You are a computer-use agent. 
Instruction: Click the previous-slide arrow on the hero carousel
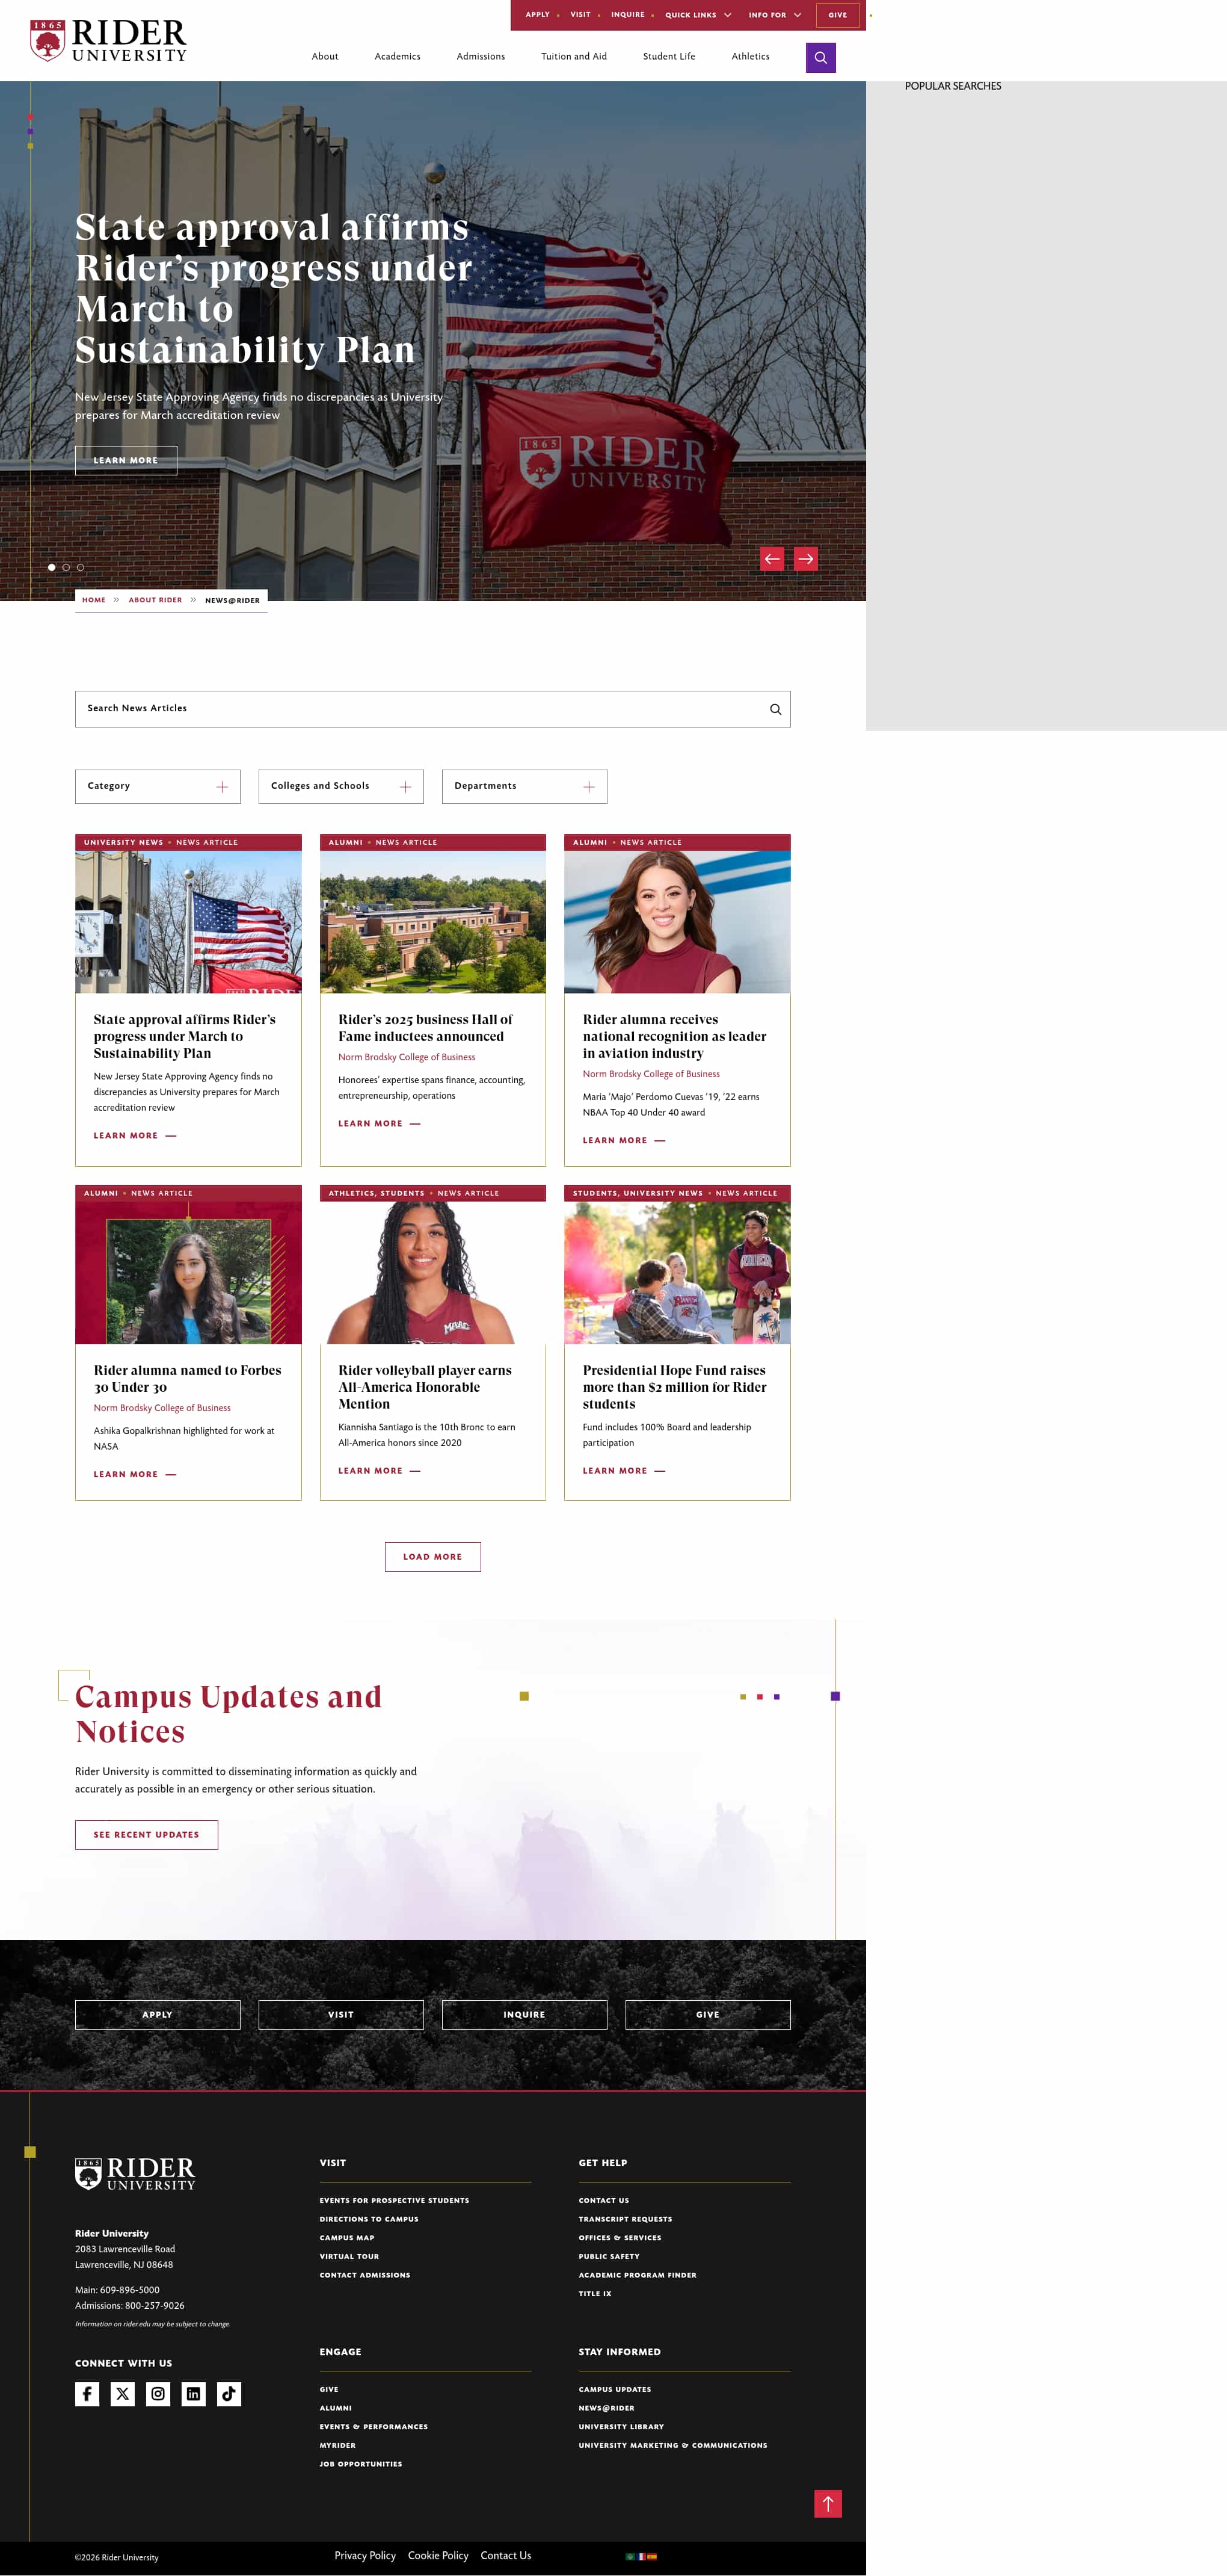point(771,559)
